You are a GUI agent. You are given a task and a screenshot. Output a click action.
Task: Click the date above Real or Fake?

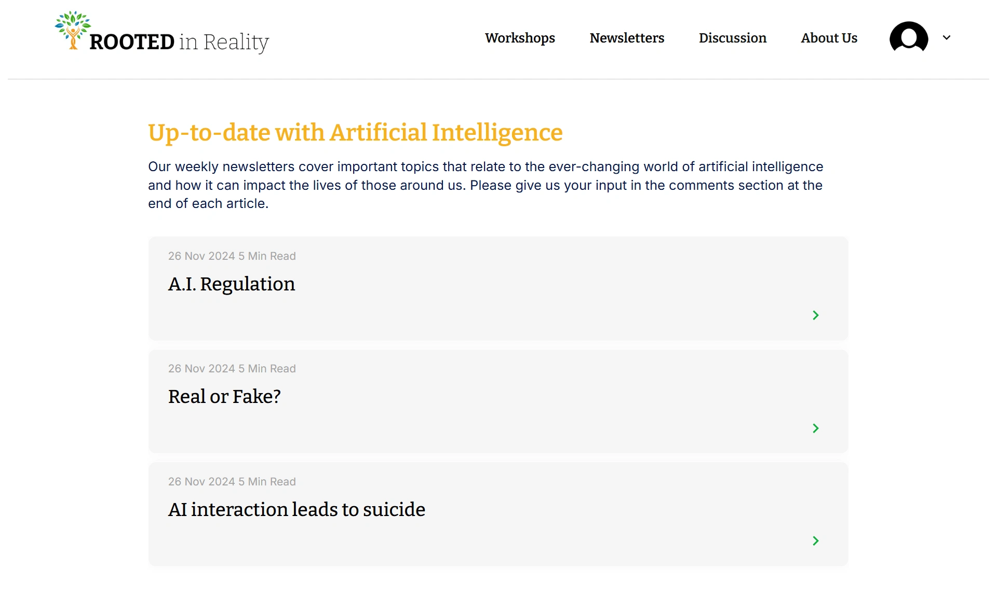point(201,369)
